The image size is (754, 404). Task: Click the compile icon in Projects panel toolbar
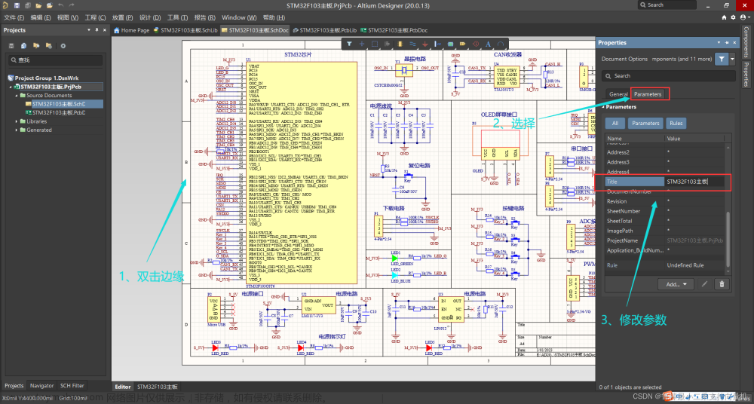coord(23,46)
